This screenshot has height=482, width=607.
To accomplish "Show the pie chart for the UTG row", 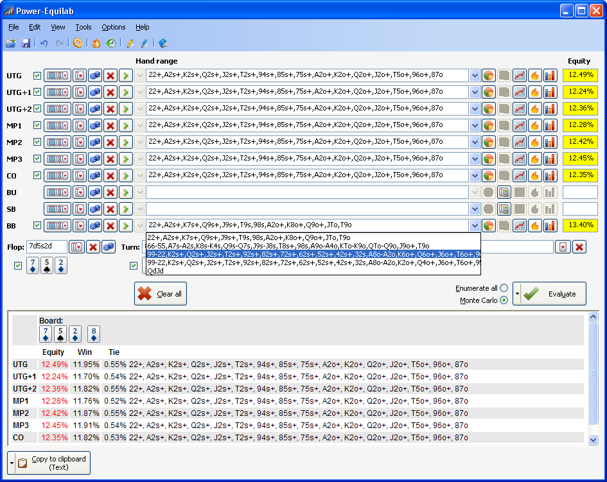I will 489,76.
